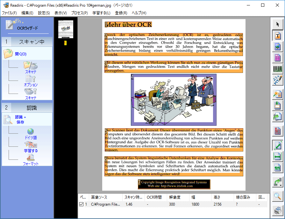Click the lower スキャナ setup icon
The image size is (285, 219).
[31, 94]
